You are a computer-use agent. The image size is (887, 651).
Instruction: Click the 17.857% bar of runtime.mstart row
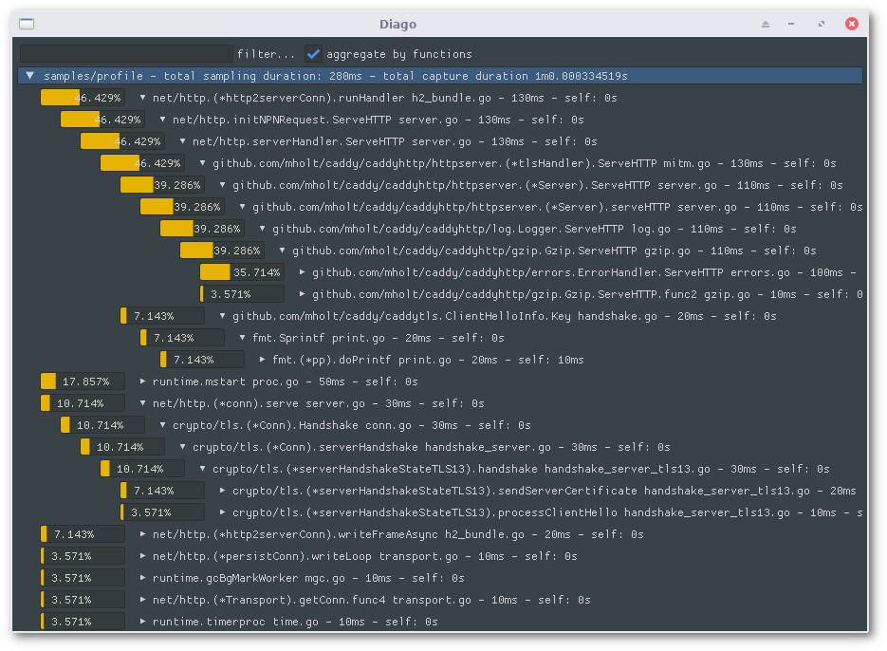[83, 381]
